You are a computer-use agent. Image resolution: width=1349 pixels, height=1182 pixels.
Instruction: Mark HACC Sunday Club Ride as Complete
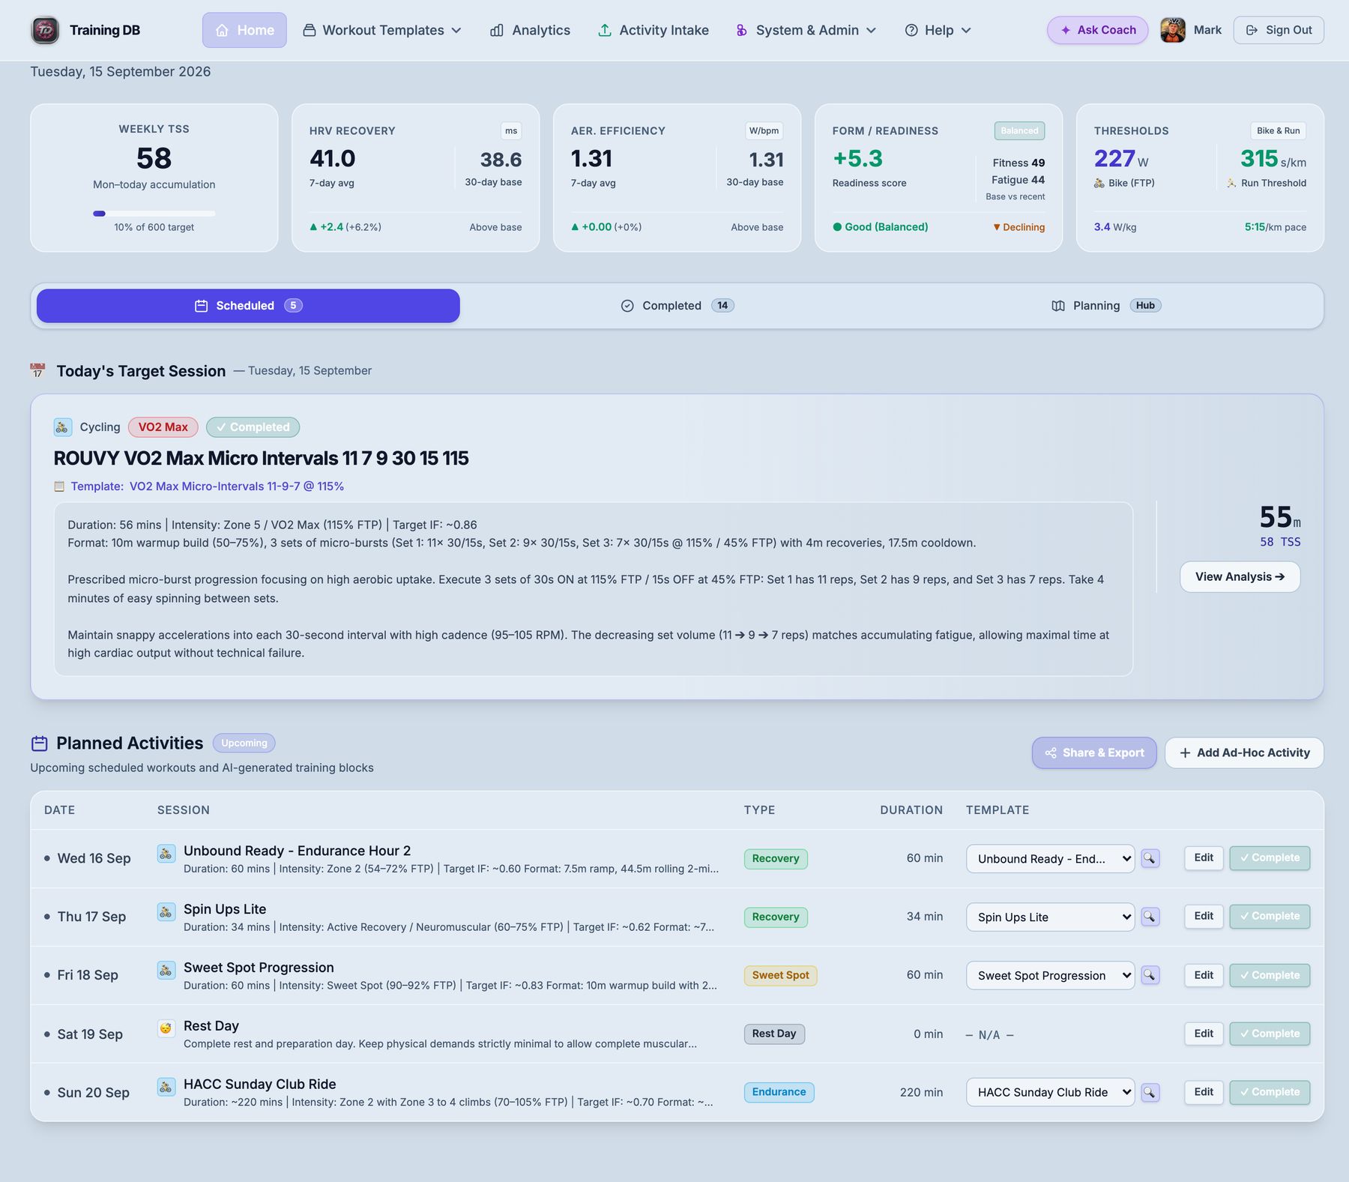1270,1092
